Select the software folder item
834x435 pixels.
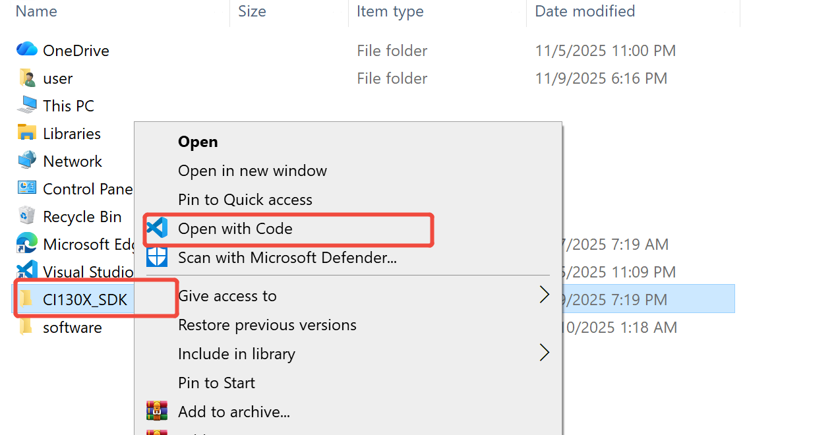click(x=72, y=328)
